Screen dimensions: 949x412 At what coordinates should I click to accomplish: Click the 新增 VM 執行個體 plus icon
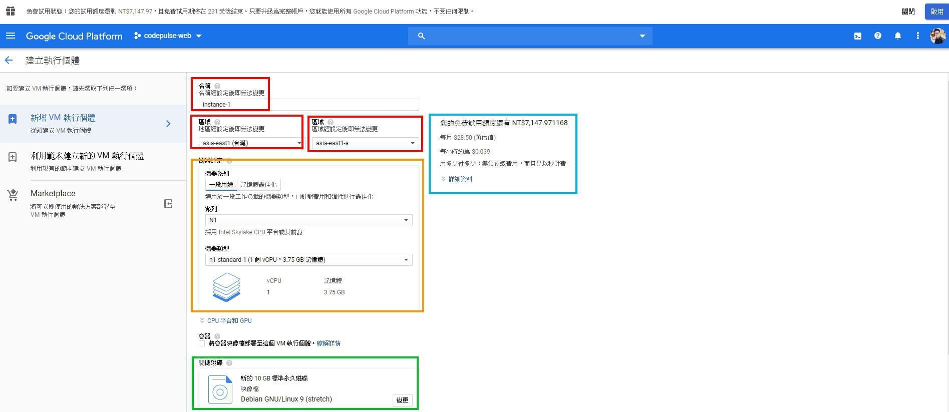click(13, 119)
